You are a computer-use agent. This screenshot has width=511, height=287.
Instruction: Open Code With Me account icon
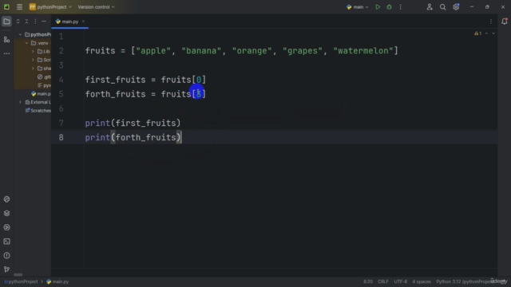(x=430, y=7)
